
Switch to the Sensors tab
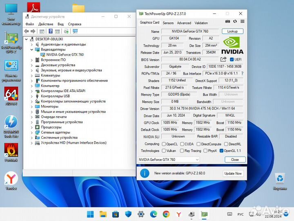[x=168, y=23]
